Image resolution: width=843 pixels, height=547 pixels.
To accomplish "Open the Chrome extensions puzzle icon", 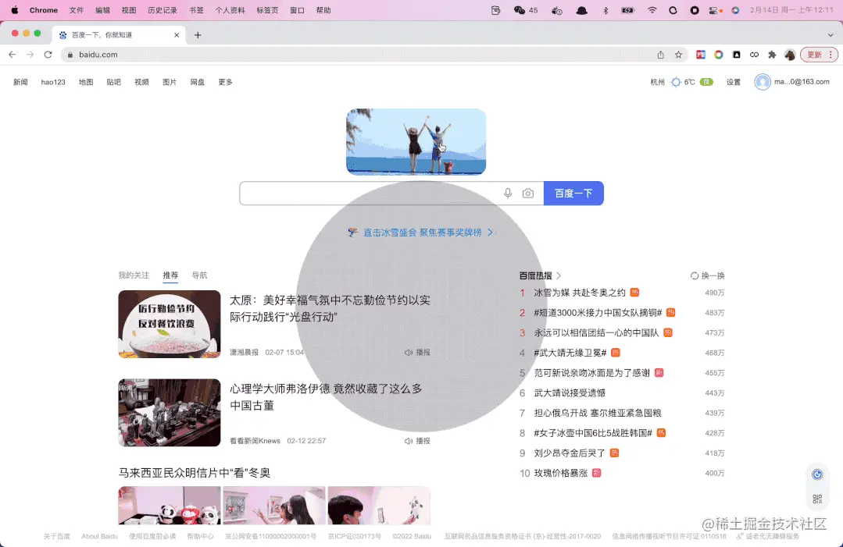I will (x=772, y=55).
